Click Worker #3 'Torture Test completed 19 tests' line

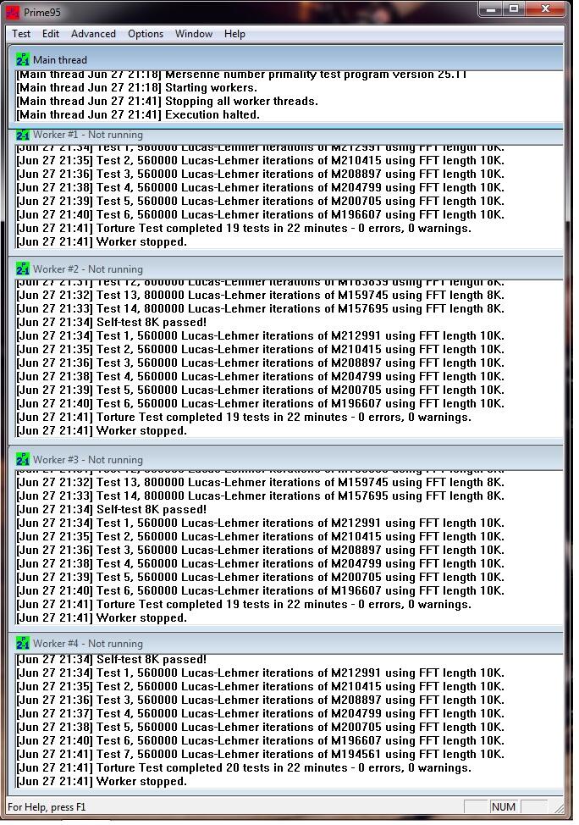coord(244,605)
